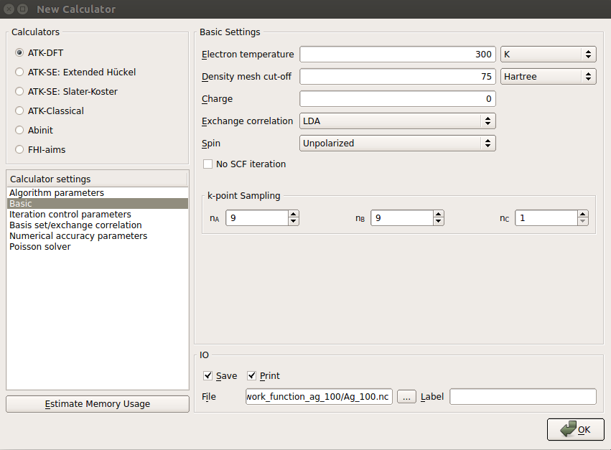Enable the No SCF iteration checkbox
Image resolution: width=611 pixels, height=450 pixels.
207,164
